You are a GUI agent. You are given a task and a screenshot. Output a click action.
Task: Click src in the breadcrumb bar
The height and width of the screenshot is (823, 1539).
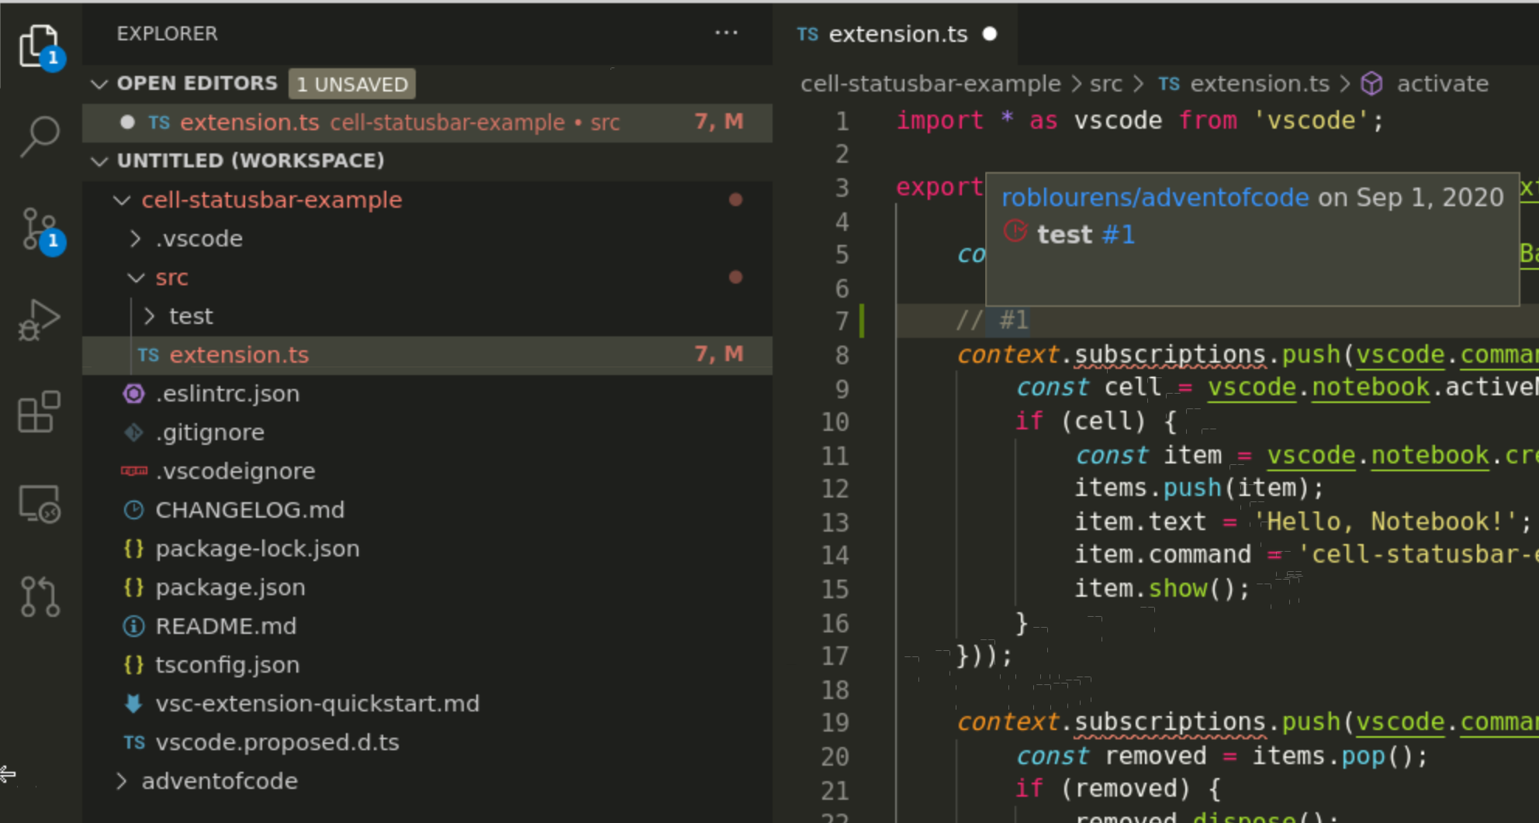click(1107, 83)
